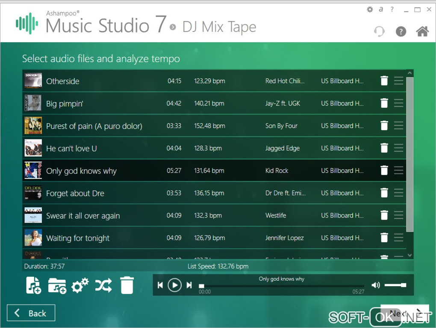This screenshot has height=328, width=436.
Task: Skip to the next track
Action: [189, 285]
